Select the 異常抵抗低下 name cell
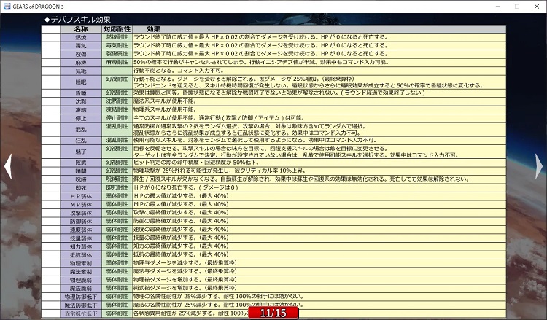 [x=81, y=313]
